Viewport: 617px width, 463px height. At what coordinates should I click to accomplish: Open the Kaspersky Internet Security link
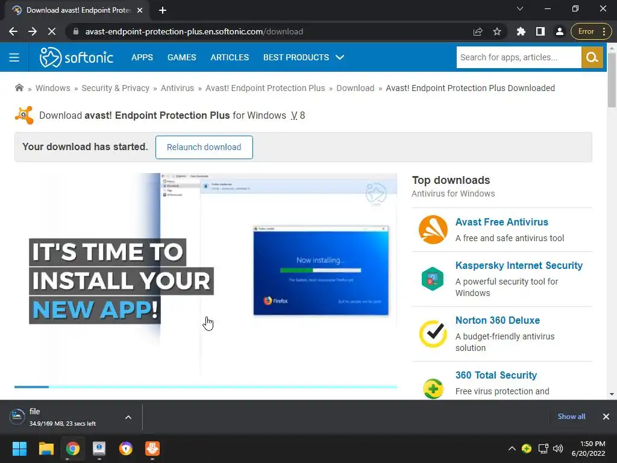(x=519, y=265)
